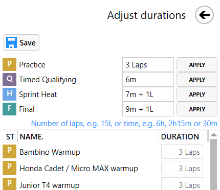220x190 pixels.
Task: Edit the Timed Qualifying 6m field
Action: coord(148,80)
